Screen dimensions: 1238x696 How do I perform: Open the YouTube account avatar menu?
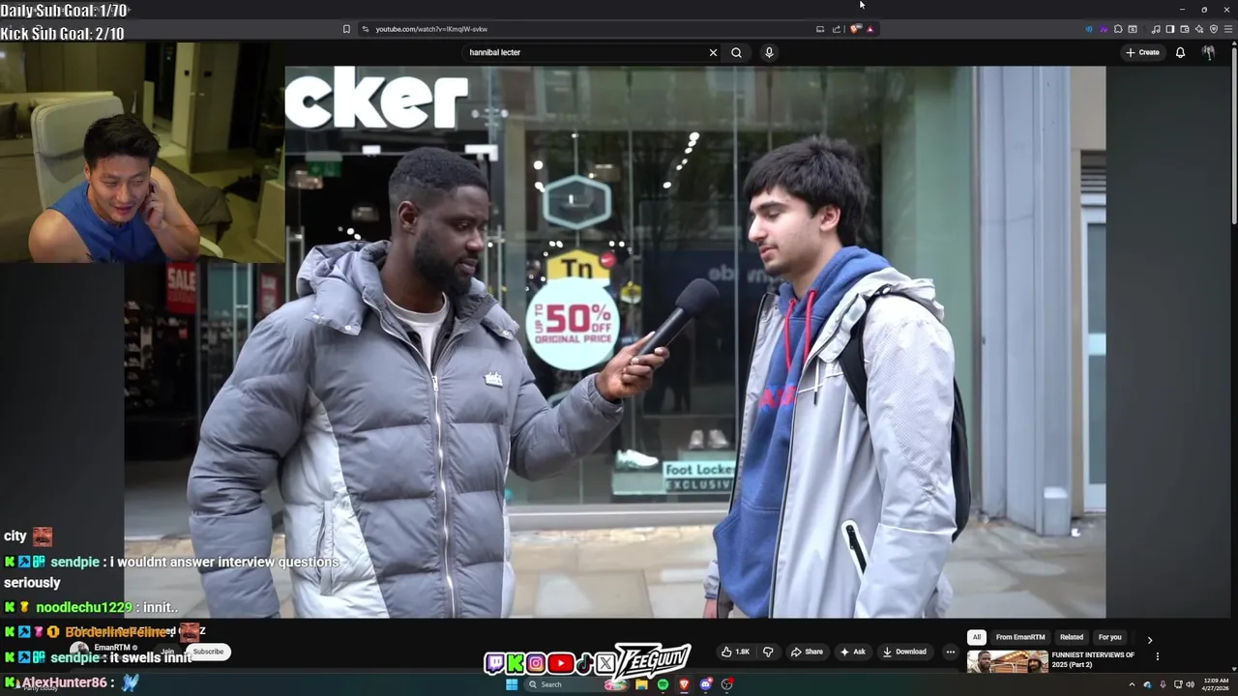pos(1208,52)
